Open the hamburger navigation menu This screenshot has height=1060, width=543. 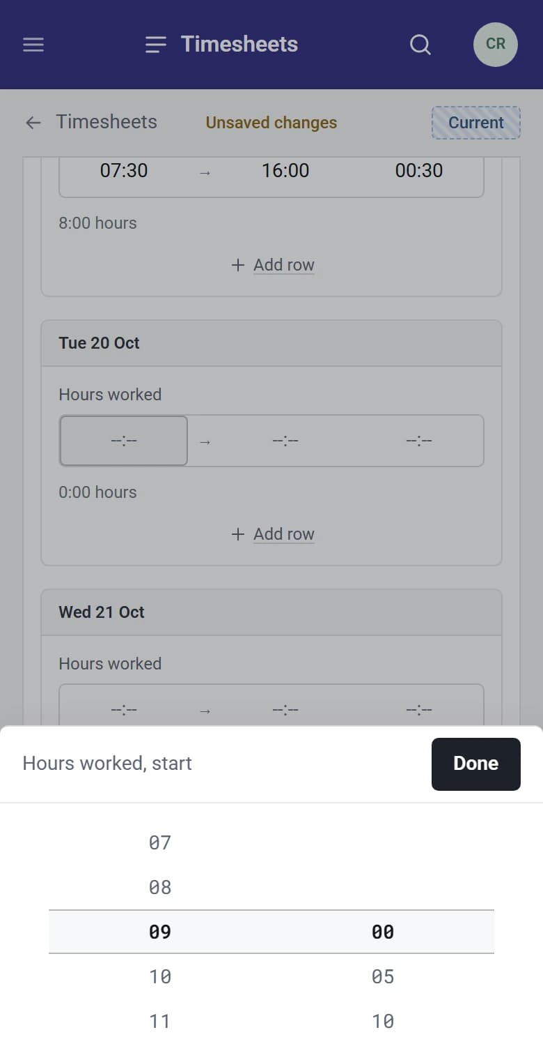tap(33, 45)
